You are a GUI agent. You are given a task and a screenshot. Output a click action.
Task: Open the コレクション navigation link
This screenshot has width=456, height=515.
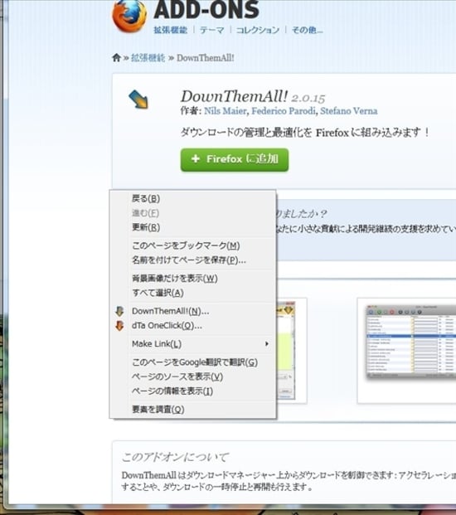(x=258, y=30)
